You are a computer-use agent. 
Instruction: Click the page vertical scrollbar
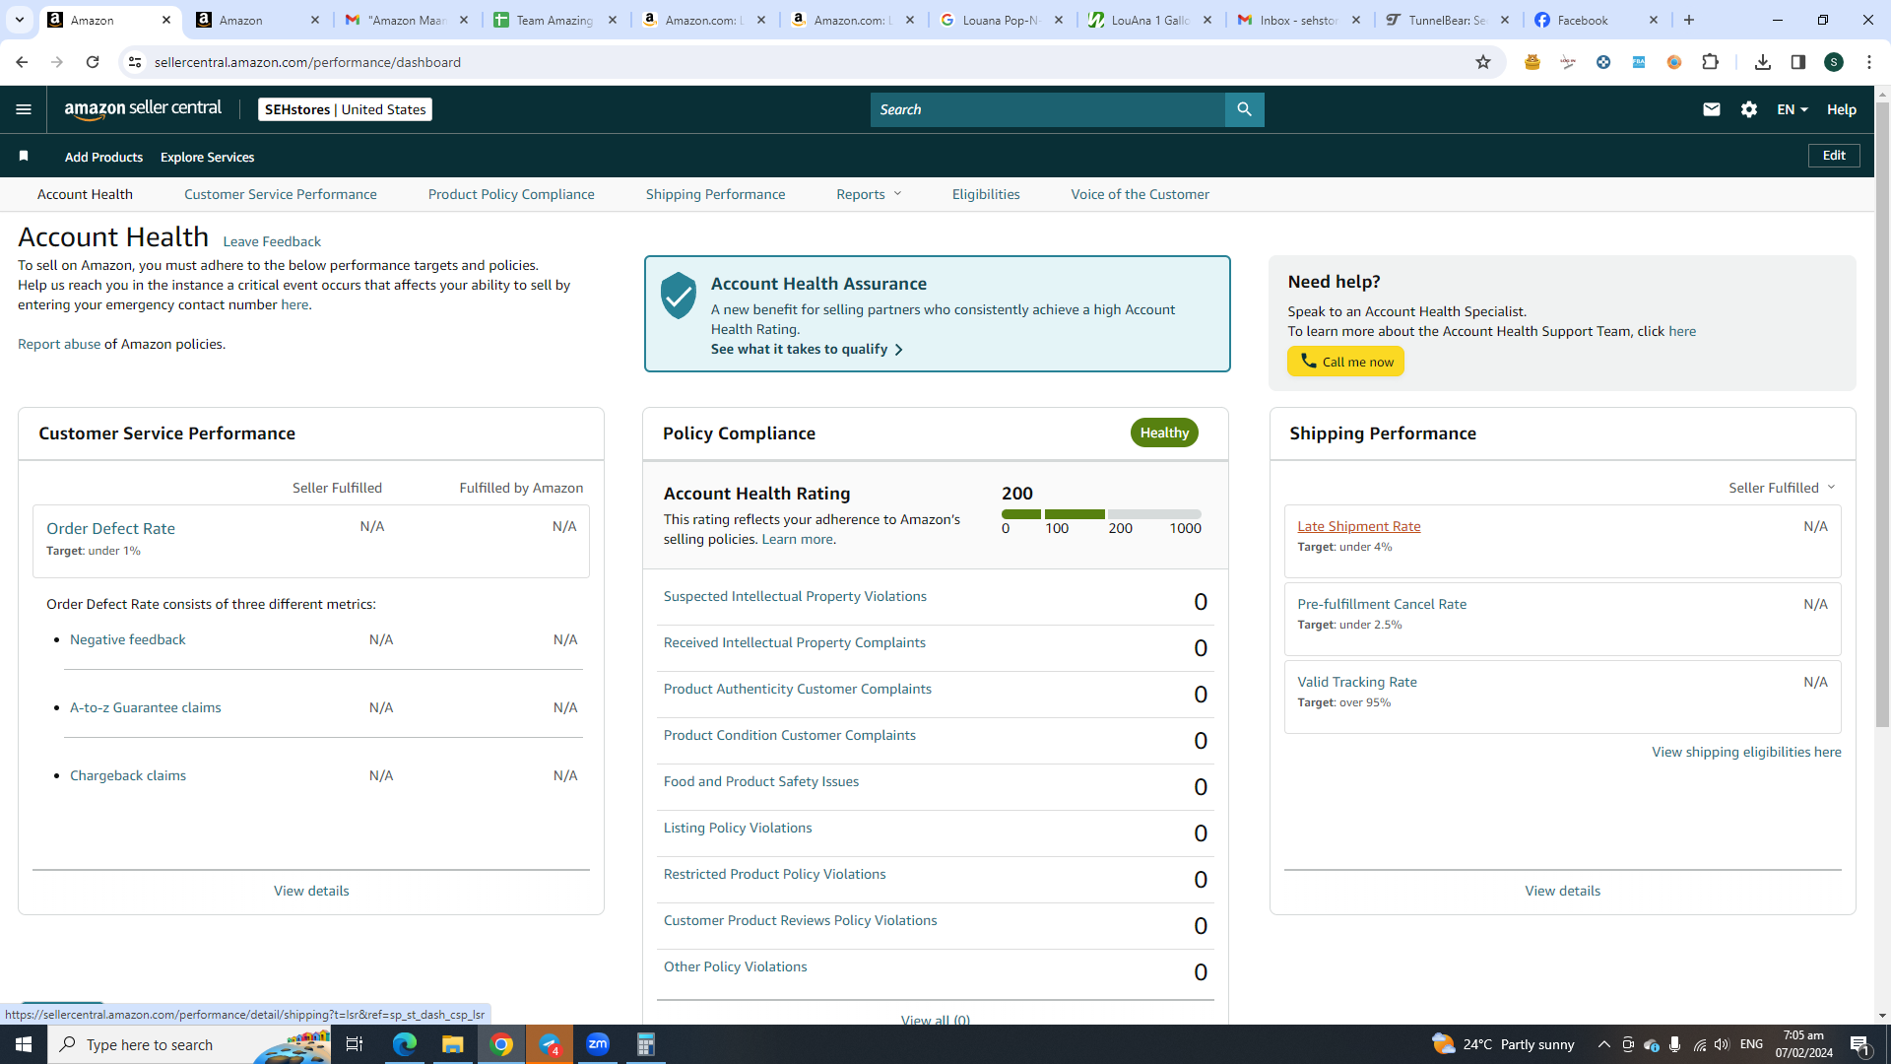[x=1882, y=414]
